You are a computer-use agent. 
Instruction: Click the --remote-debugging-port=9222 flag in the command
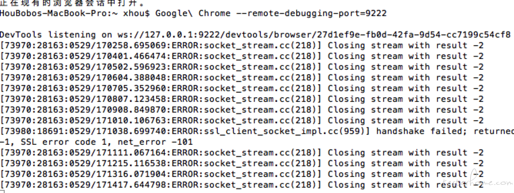coord(312,13)
